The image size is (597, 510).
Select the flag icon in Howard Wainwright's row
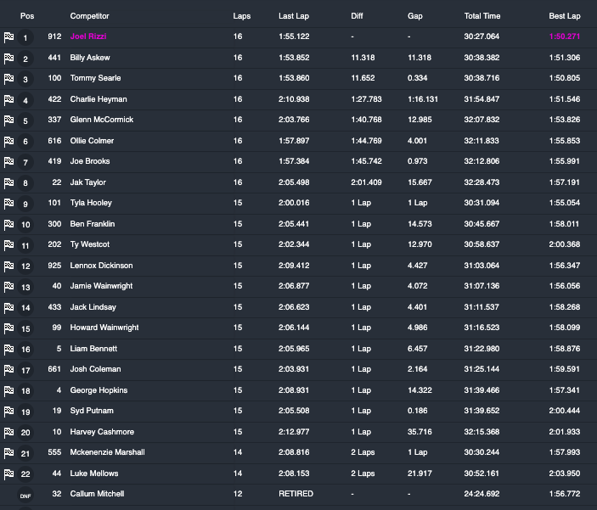click(x=9, y=328)
